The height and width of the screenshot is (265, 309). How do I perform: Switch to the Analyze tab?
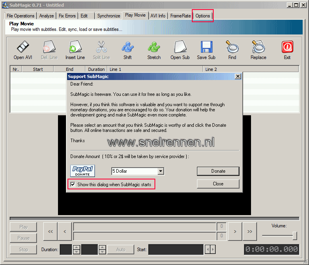click(46, 16)
